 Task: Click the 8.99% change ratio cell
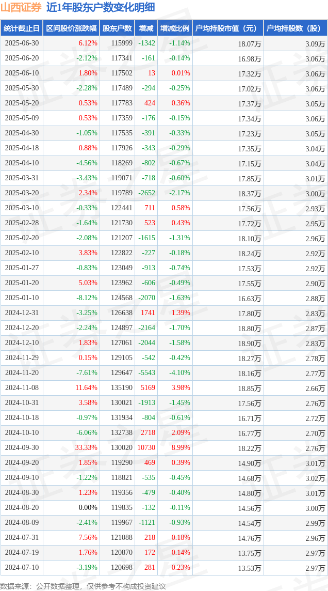coord(175,448)
